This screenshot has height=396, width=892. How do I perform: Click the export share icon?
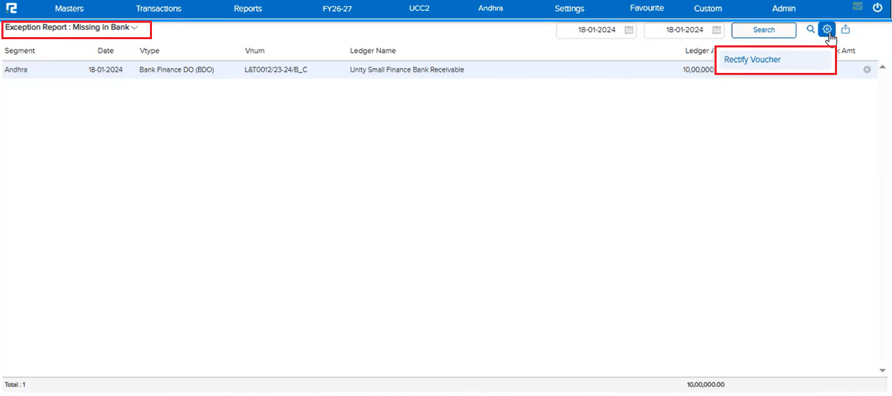point(846,30)
